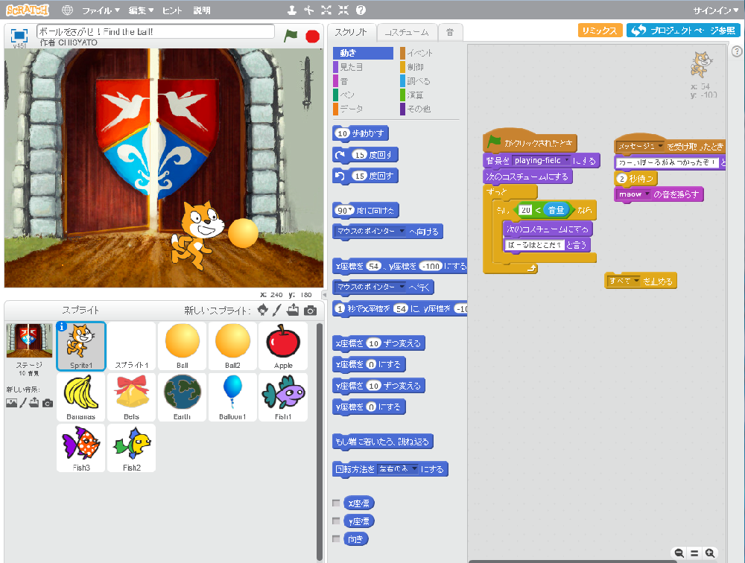Choose new sprite from library icon
Screen dimensions: 745x563
262,311
